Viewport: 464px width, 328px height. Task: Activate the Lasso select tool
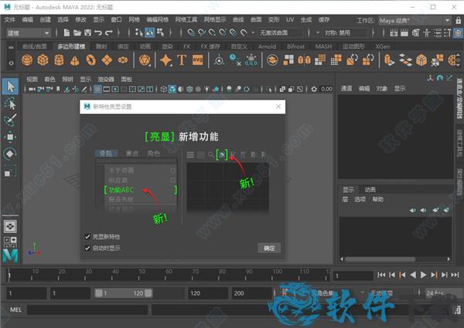[x=10, y=104]
